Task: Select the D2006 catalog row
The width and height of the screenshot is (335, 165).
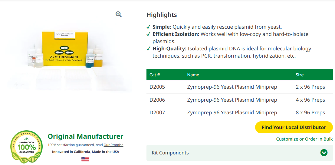Action: [239, 100]
